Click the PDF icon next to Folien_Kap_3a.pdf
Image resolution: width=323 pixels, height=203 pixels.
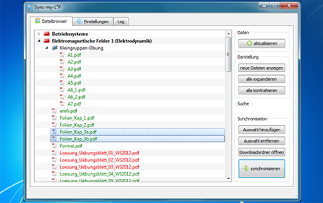click(x=54, y=132)
